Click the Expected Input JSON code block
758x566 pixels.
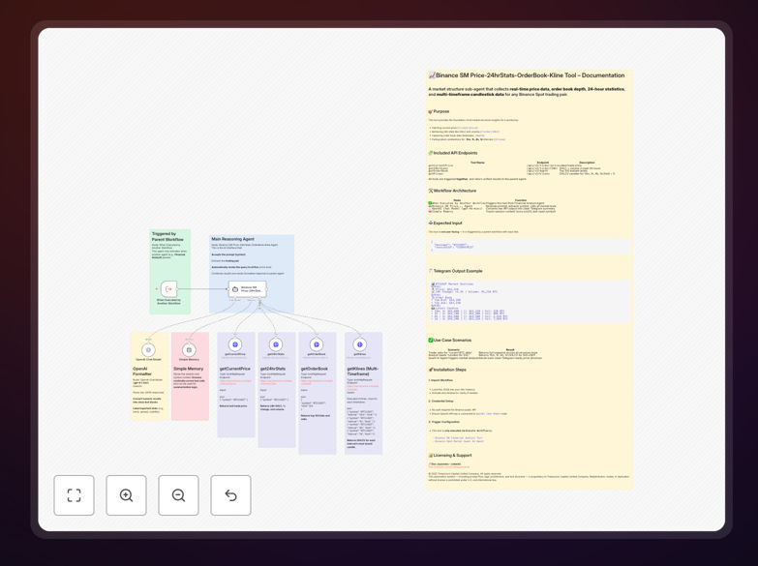[x=530, y=247]
